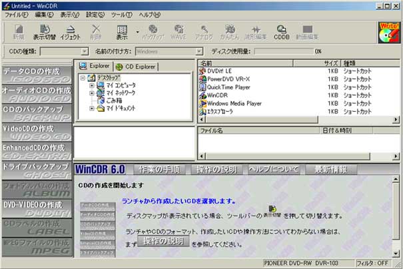The width and height of the screenshot is (403, 269).
Task: Click the 表示 view toolbar icon
Action: click(122, 32)
